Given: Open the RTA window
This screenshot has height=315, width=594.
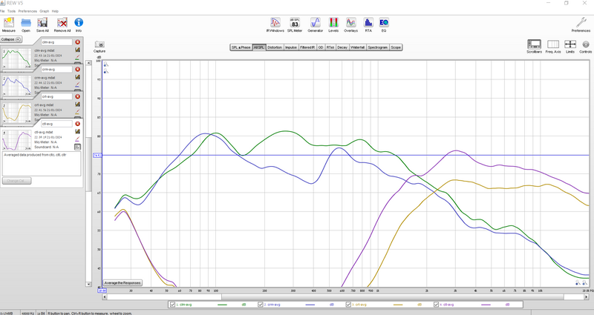Looking at the screenshot, I should click(x=368, y=22).
